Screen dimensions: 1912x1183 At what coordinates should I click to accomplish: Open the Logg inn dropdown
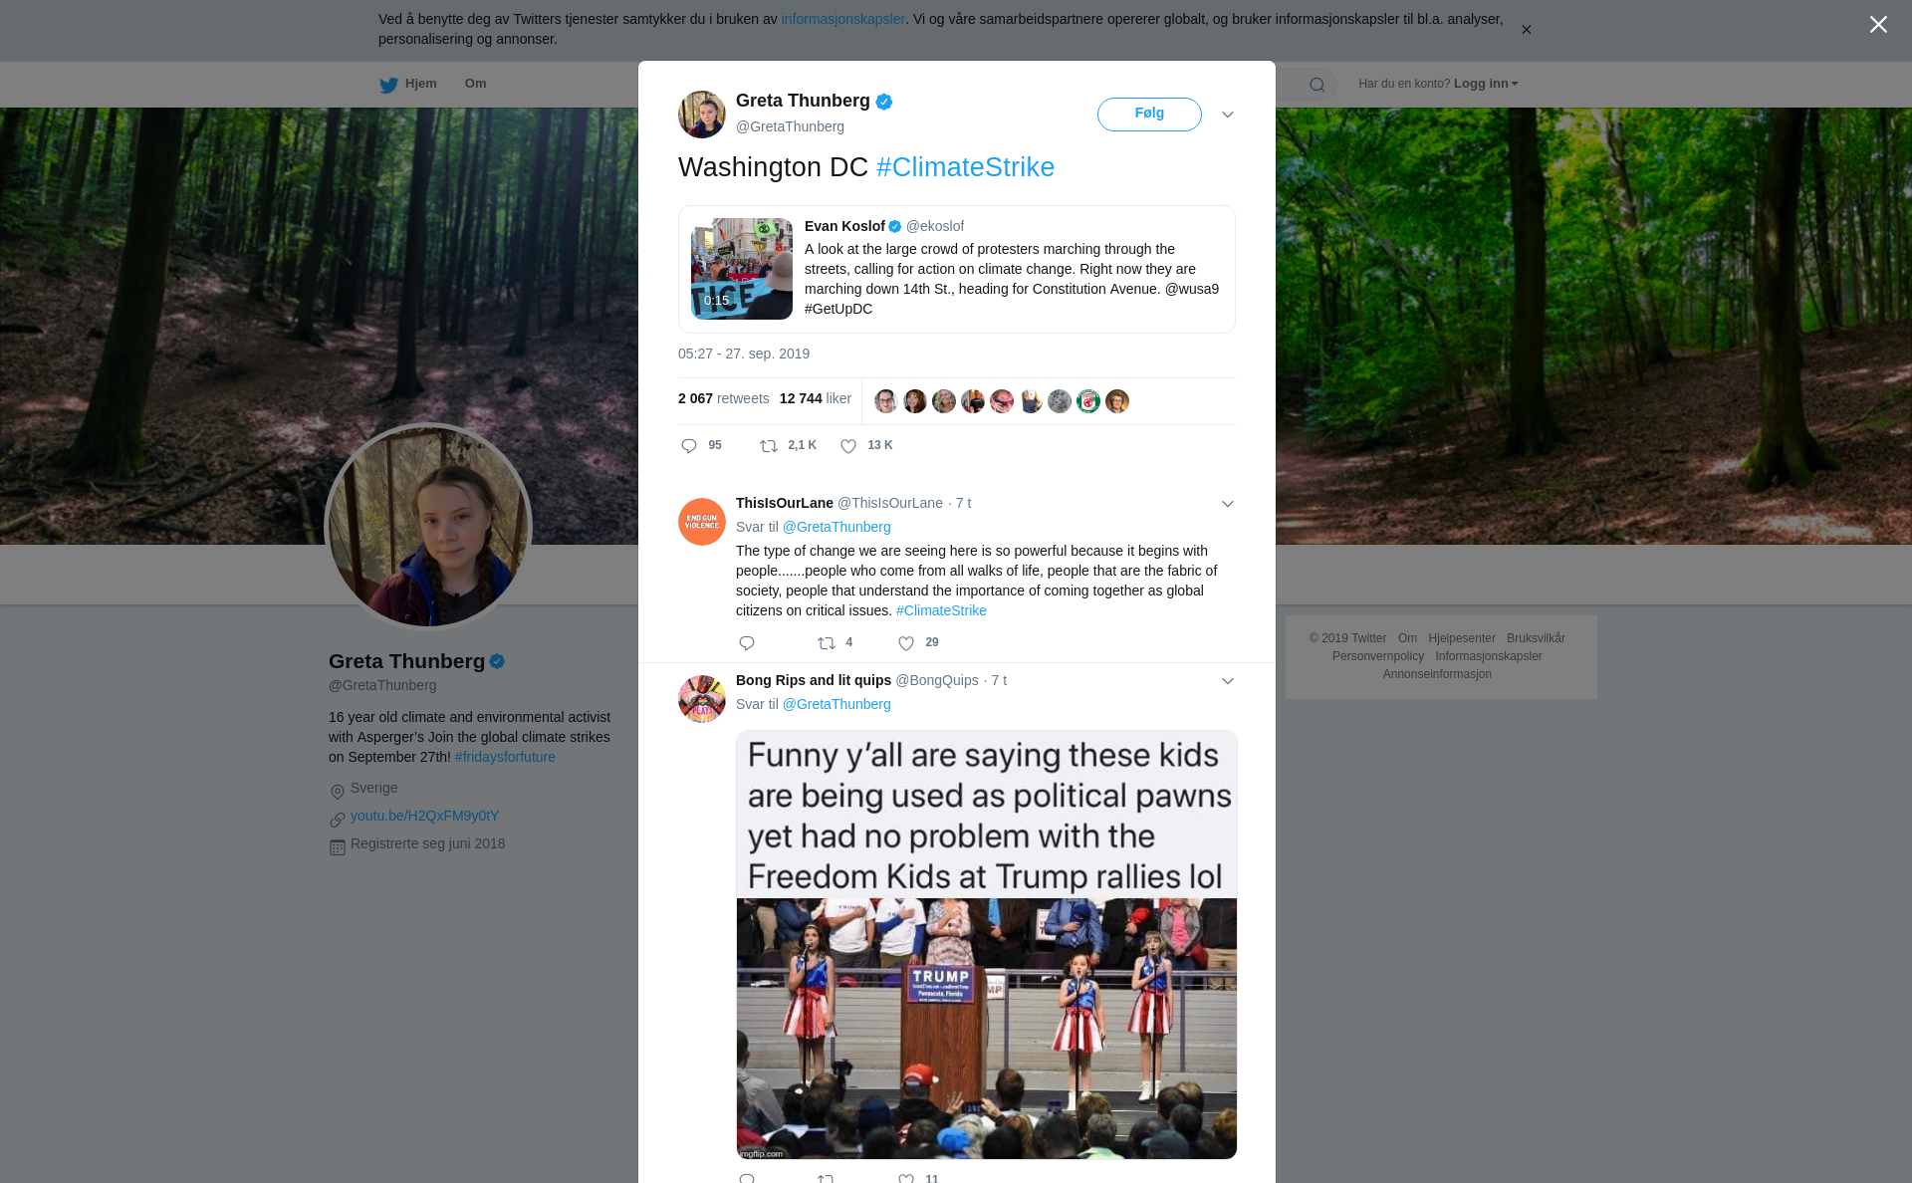coord(1486,84)
